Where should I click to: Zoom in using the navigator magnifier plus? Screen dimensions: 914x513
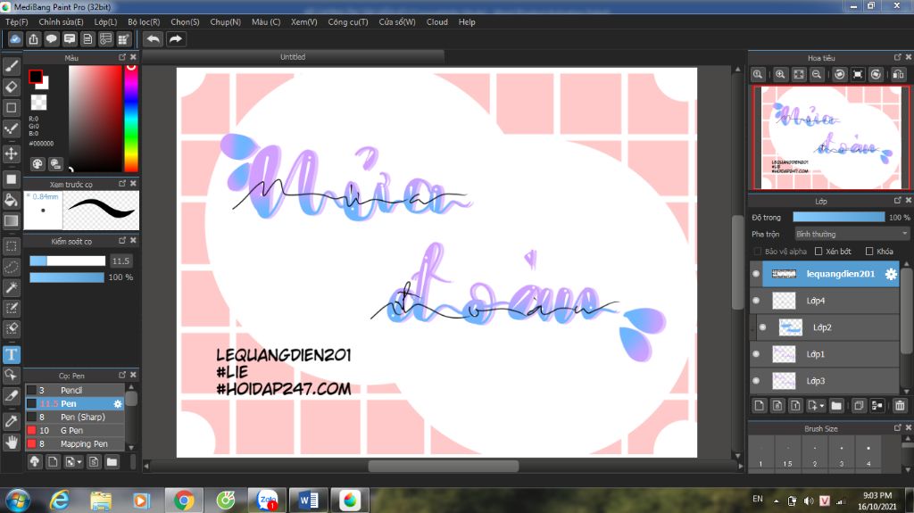point(780,75)
